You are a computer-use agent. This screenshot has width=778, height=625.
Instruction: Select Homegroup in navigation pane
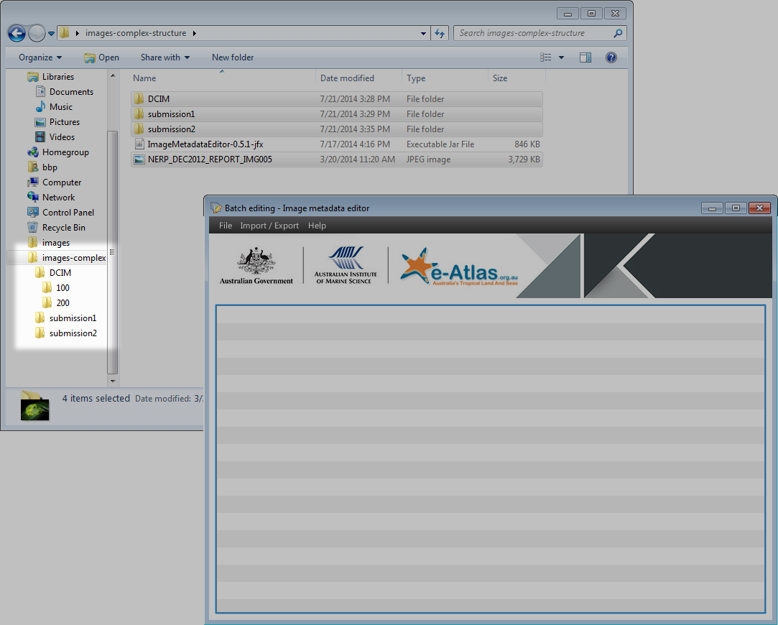[x=58, y=152]
